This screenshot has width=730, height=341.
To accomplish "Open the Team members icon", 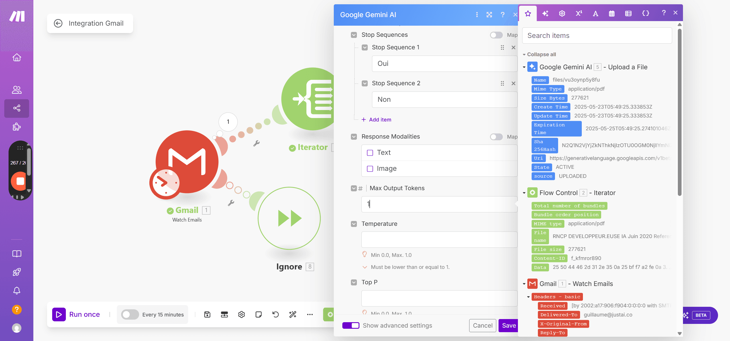I will (17, 90).
